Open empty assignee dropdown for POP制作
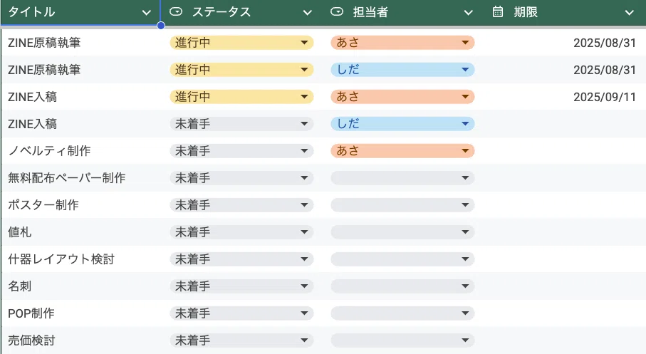 point(402,313)
